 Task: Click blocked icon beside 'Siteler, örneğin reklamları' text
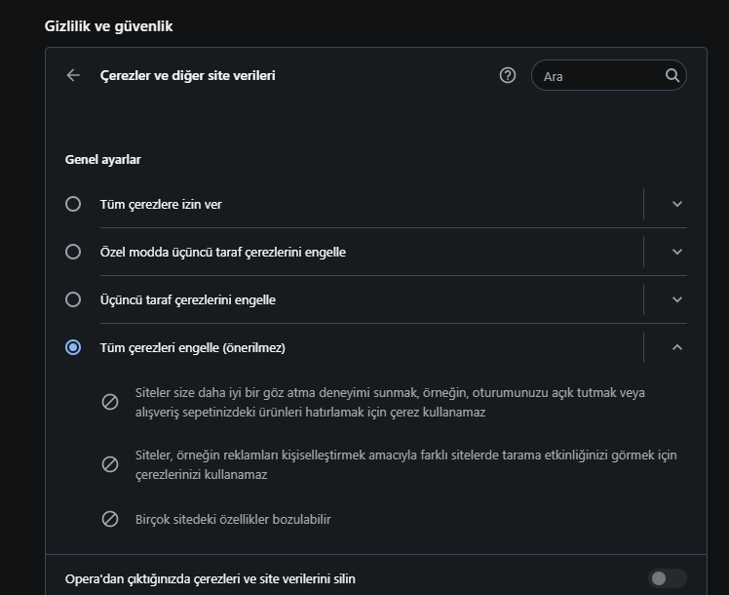[110, 464]
